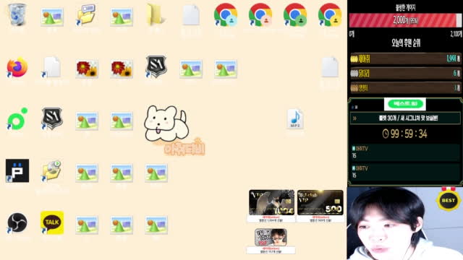The width and height of the screenshot is (463, 260).
Task: Click the white puppy mascot image
Action: [x=166, y=123]
